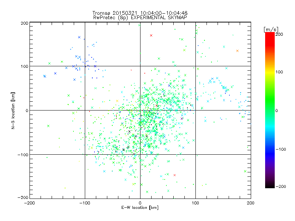295x221 pixels.
Task: Click the red X marker near the top center
Action: tap(151, 35)
